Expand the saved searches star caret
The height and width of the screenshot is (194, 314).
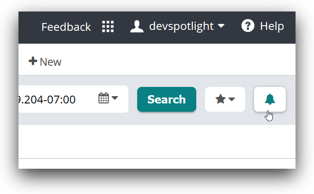coord(232,99)
